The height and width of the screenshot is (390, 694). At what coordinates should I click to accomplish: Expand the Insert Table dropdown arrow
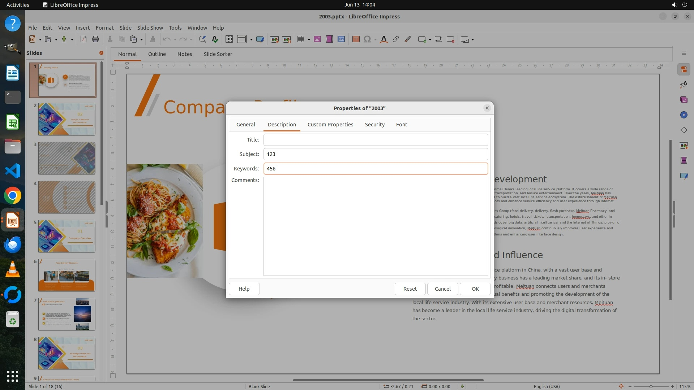[x=309, y=39]
